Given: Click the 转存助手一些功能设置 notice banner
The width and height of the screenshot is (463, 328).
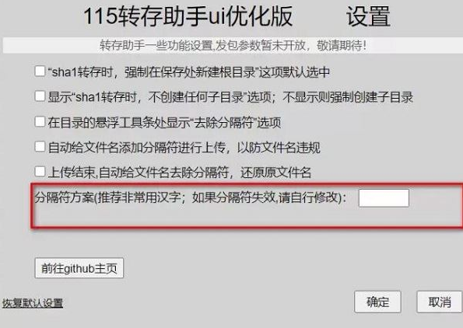Looking at the screenshot, I should click(233, 45).
